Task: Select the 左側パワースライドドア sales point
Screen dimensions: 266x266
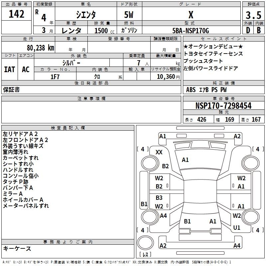Action: point(211,68)
